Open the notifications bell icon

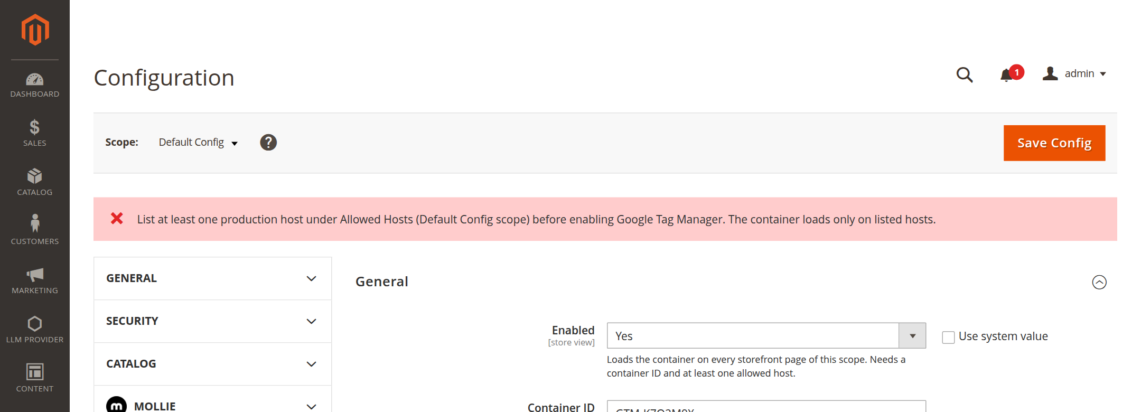point(1007,74)
